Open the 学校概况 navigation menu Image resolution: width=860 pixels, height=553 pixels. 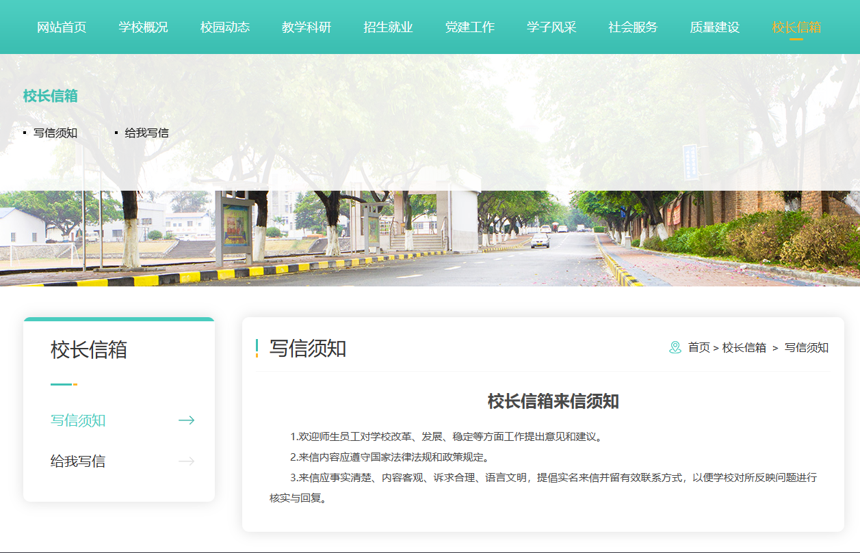(x=143, y=27)
